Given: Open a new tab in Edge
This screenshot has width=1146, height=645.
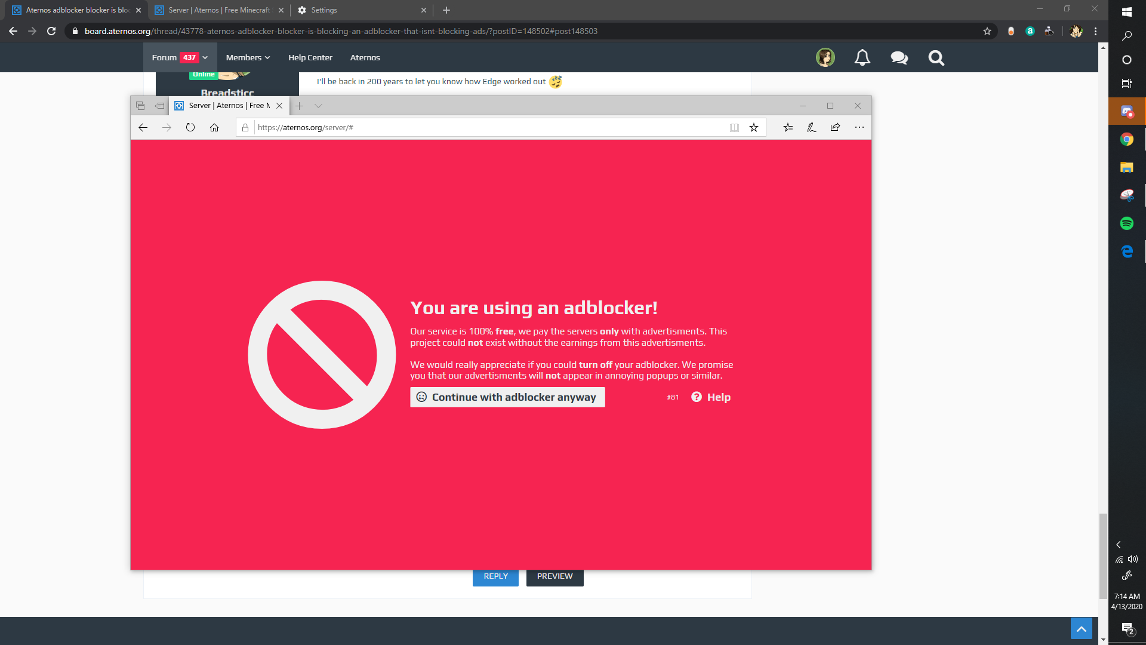Looking at the screenshot, I should (300, 106).
